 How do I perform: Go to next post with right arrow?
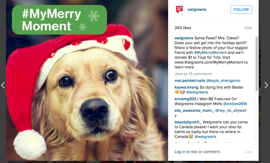click(266, 85)
